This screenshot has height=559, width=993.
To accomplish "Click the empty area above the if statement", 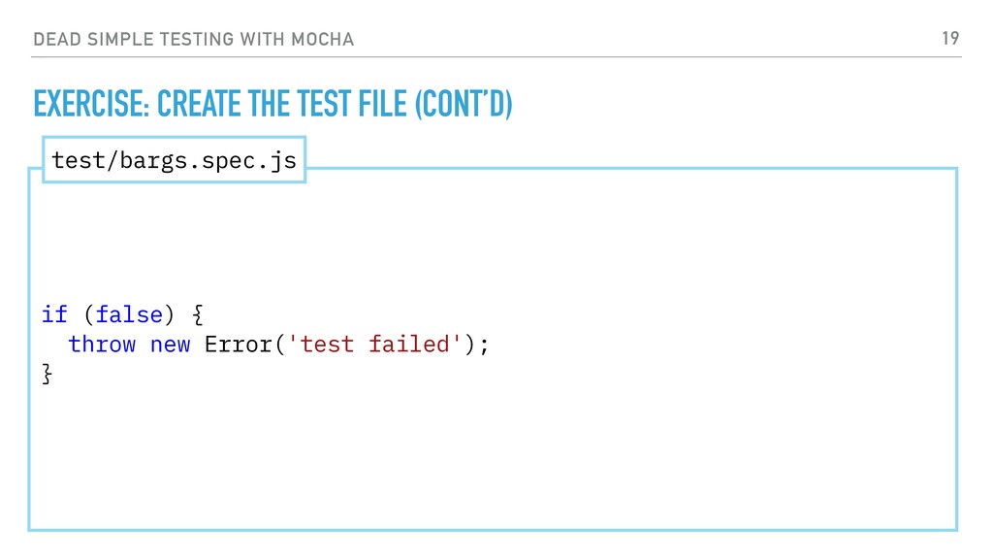I will pyautogui.click(x=493, y=241).
